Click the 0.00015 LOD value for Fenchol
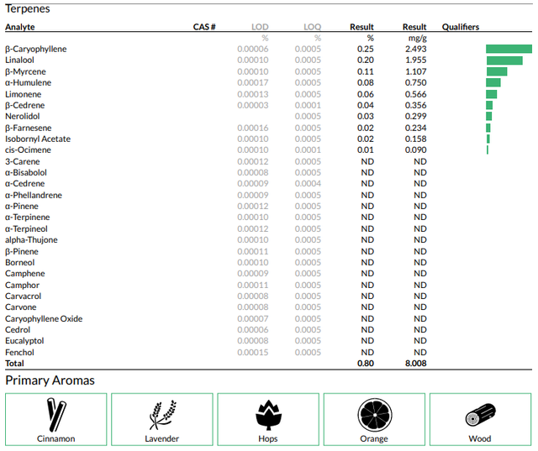Viewport: 538px width, 451px height. (x=253, y=352)
